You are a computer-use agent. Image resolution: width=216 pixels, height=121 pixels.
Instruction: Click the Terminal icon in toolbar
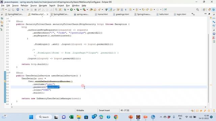(18, 10)
